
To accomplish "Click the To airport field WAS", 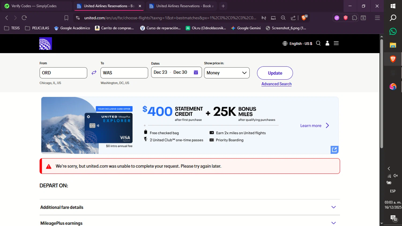I will 124,73.
